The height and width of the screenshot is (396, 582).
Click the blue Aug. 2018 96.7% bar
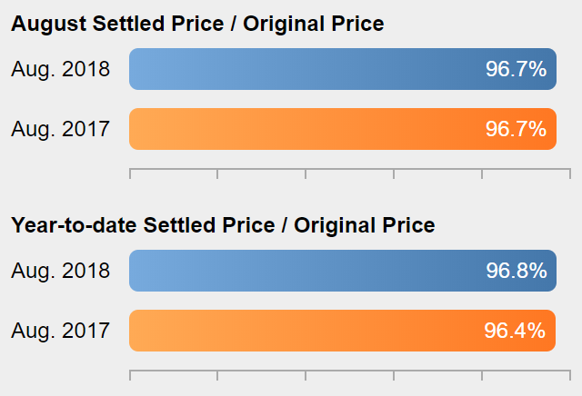click(x=343, y=69)
